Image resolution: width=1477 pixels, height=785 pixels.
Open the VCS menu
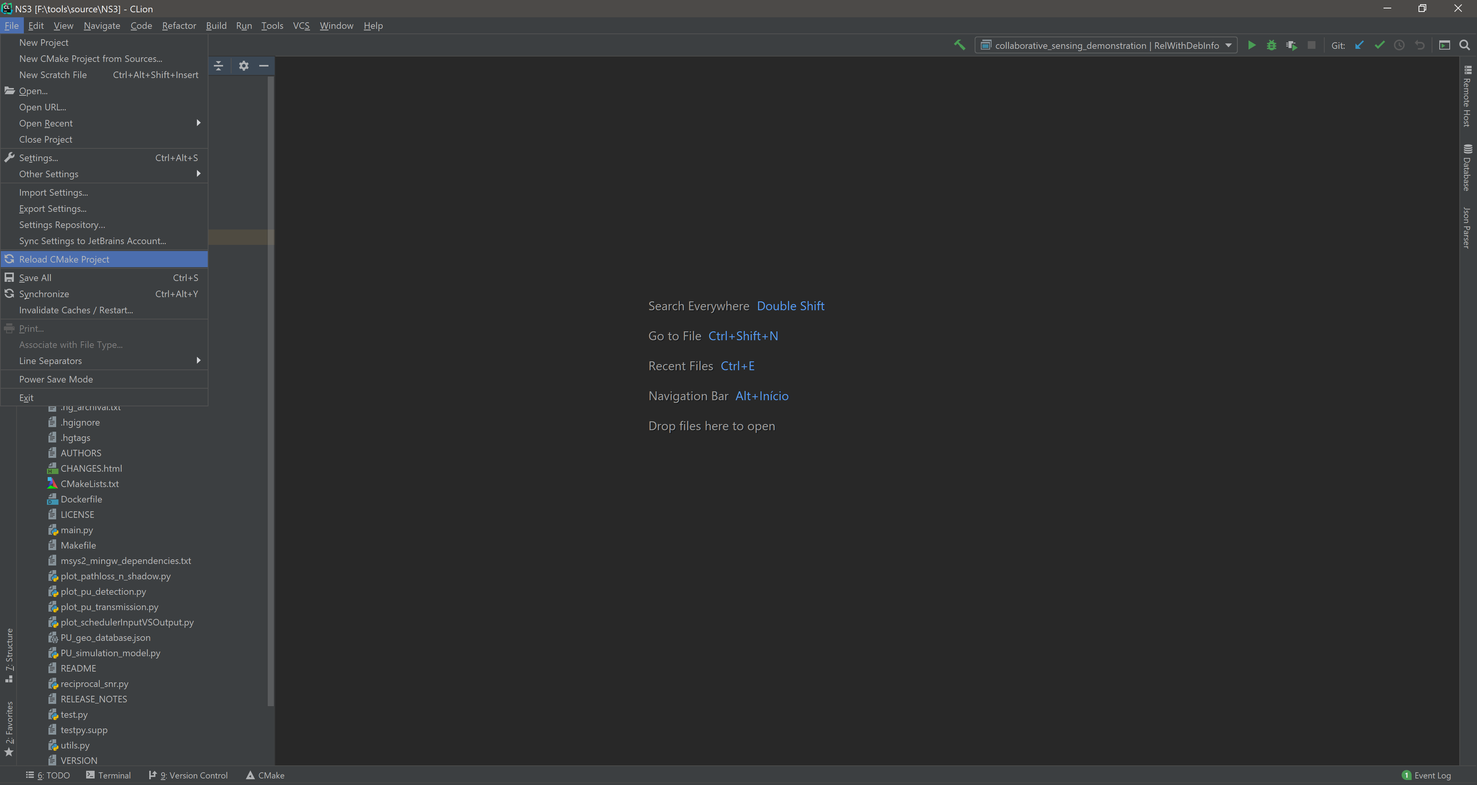coord(301,26)
